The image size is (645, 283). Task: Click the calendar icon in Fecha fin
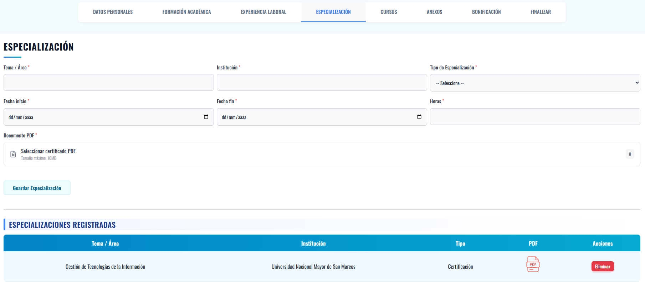pos(419,117)
